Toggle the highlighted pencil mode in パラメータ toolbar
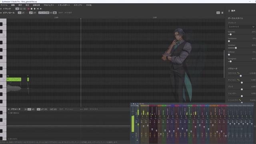 click(29, 109)
